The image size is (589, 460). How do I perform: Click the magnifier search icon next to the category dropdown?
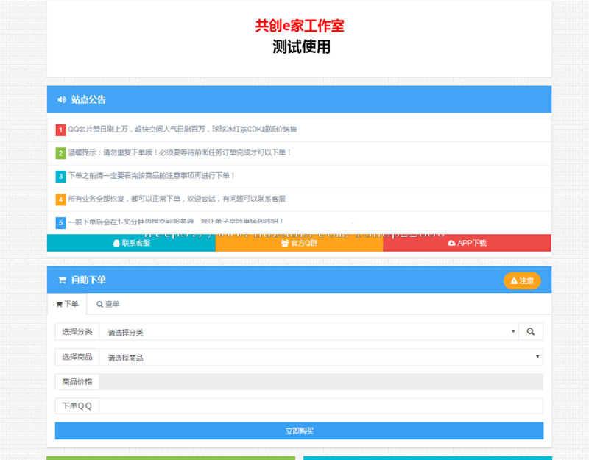point(530,331)
